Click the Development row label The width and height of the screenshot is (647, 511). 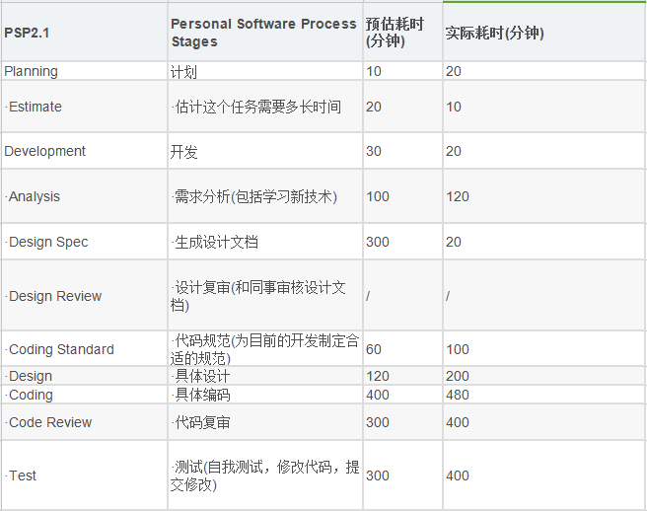(45, 151)
